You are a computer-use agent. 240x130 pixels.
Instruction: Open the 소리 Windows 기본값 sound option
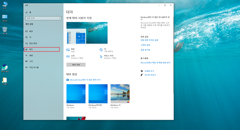point(75,57)
